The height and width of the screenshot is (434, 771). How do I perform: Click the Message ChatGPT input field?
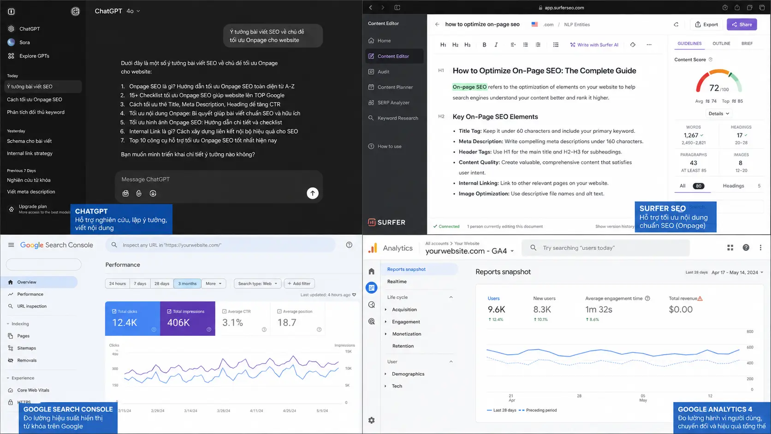[x=219, y=179]
